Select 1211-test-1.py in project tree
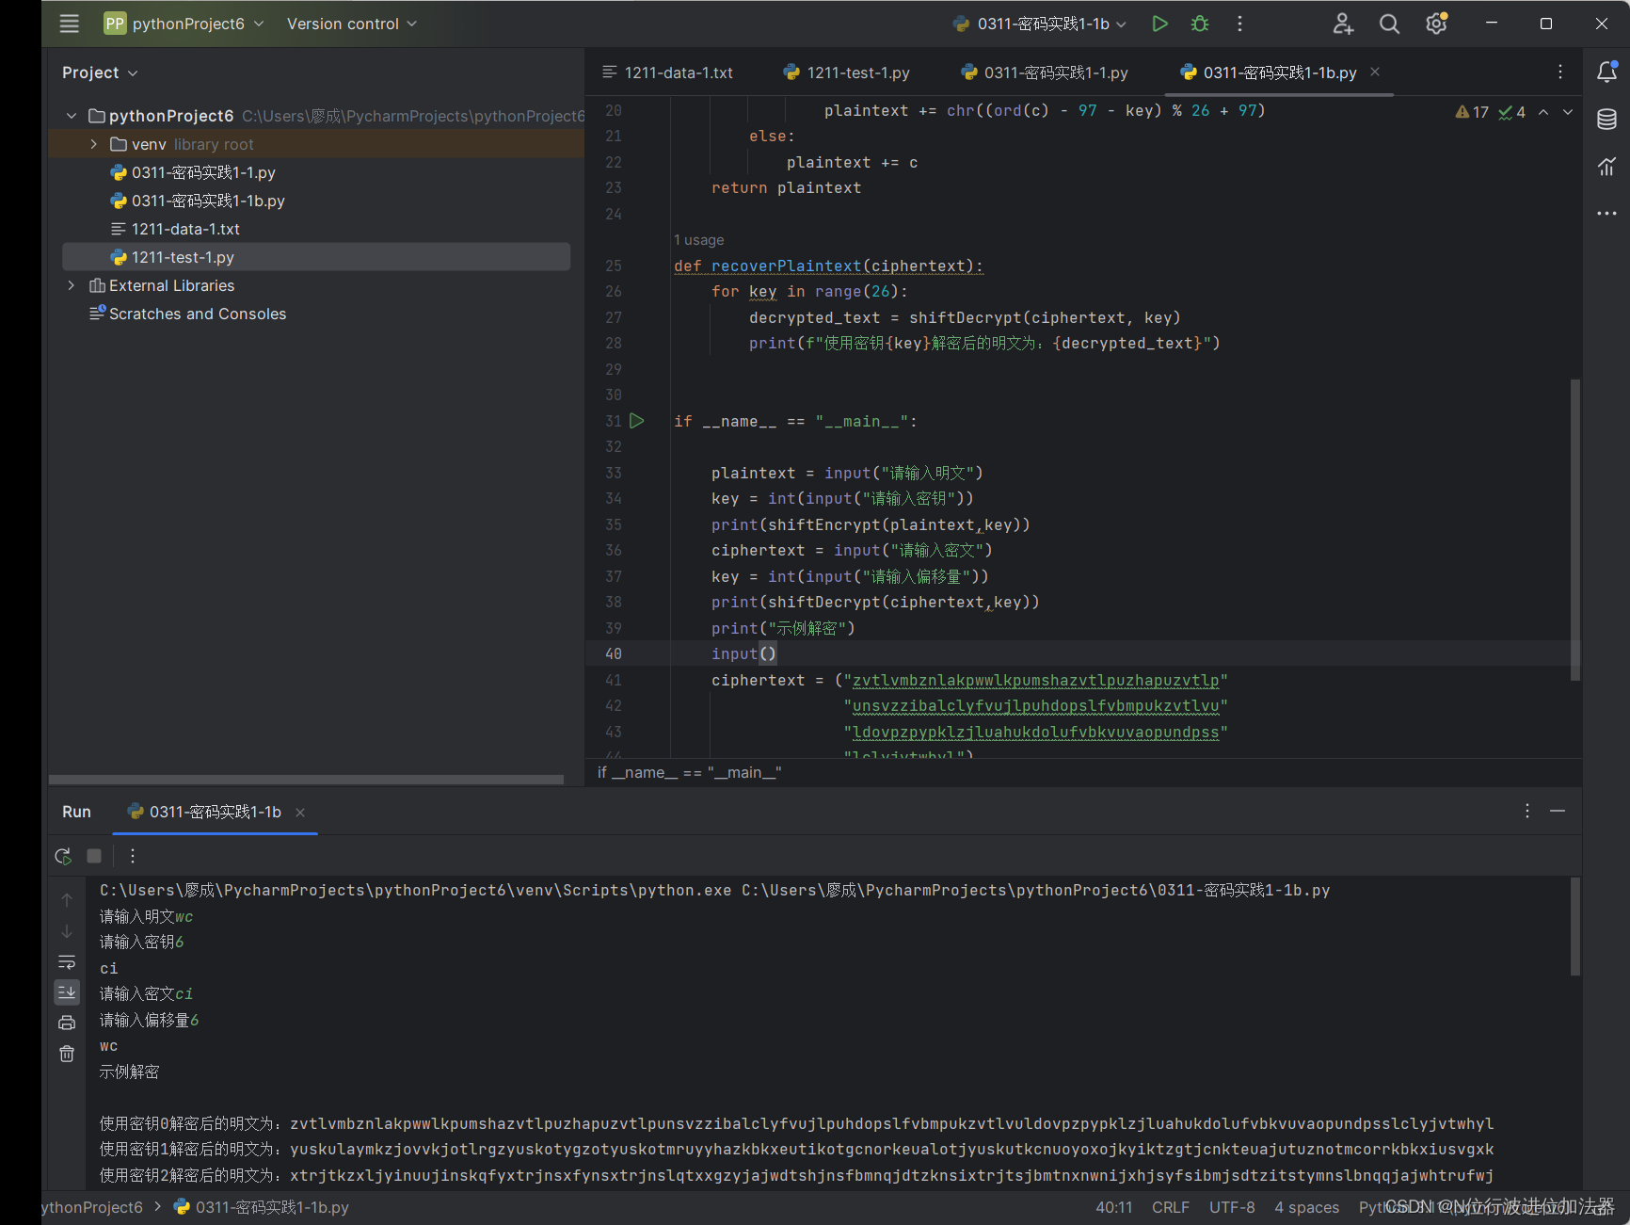This screenshot has width=1630, height=1225. [316, 257]
